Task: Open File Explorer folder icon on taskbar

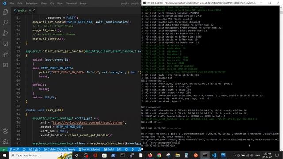Action: click(x=177, y=155)
